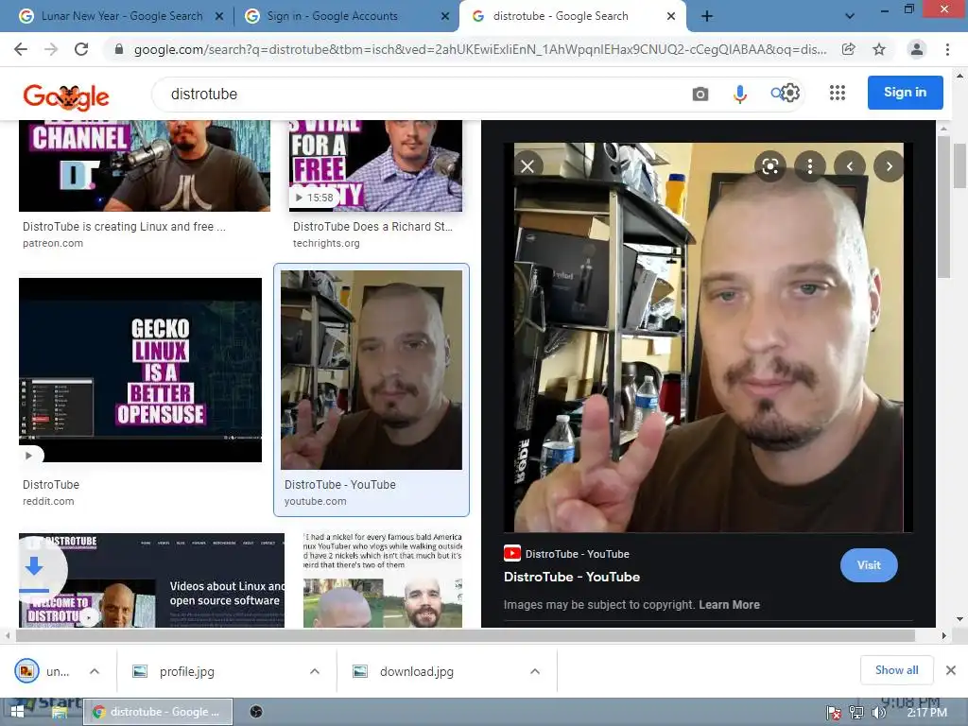Search inside image with Lens icon
The width and height of the screenshot is (968, 726).
tap(769, 166)
